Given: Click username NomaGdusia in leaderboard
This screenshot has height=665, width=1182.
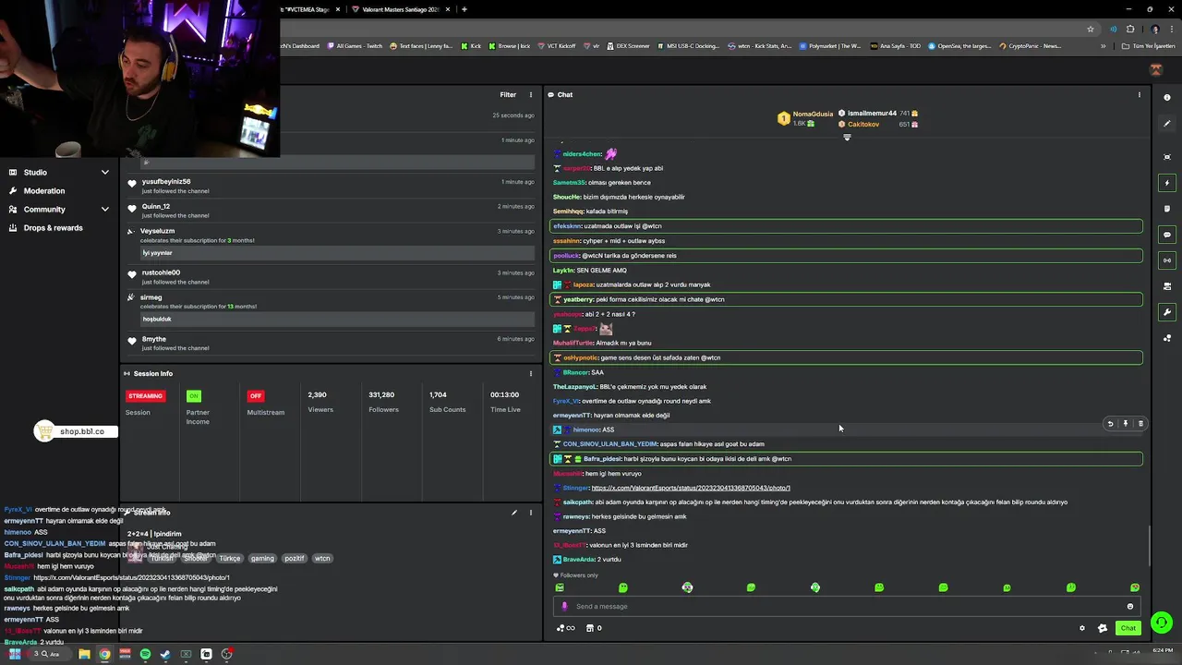Looking at the screenshot, I should [x=813, y=114].
